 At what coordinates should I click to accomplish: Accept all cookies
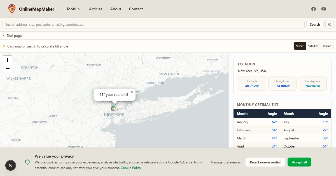[x=299, y=162]
